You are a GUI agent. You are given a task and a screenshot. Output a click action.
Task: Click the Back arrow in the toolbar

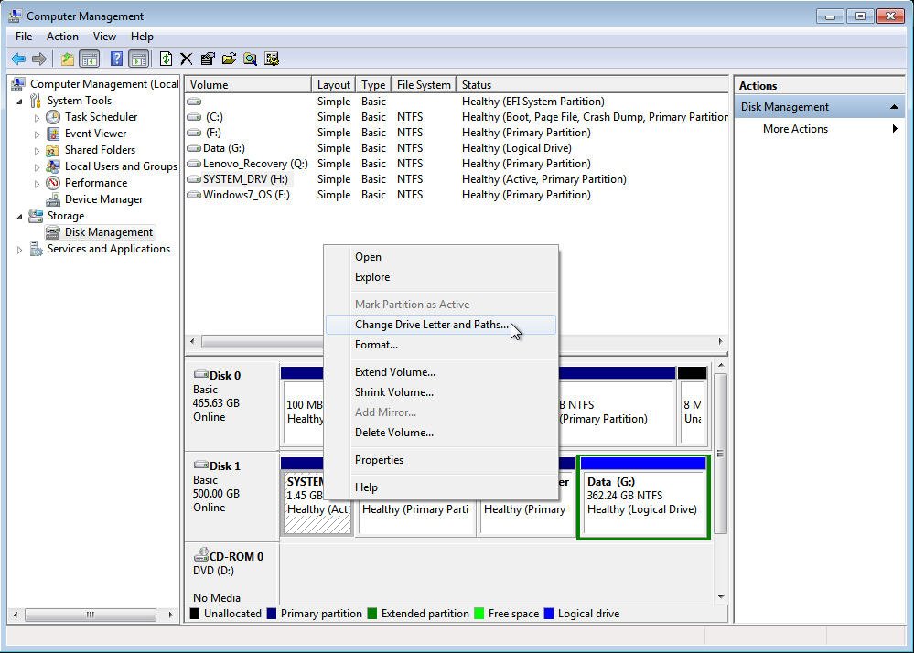point(18,59)
